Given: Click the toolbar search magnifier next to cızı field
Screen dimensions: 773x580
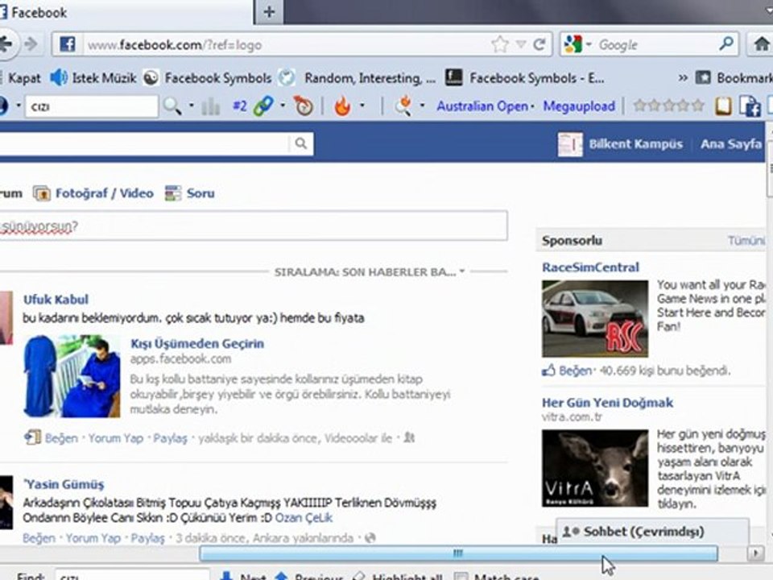Looking at the screenshot, I should coord(172,106).
